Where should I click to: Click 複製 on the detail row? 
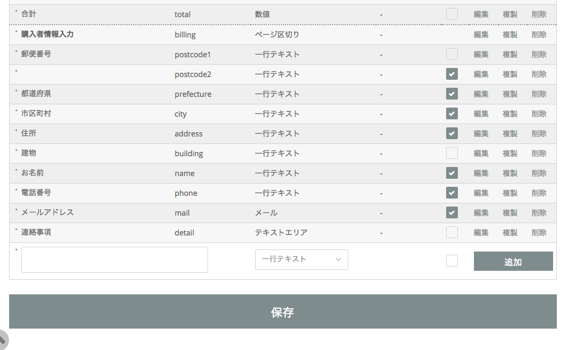510,232
